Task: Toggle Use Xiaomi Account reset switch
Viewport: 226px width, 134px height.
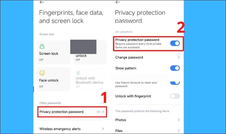Action: (175, 82)
